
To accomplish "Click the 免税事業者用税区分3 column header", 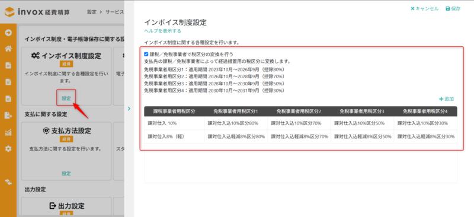I will click(x=362, y=111).
